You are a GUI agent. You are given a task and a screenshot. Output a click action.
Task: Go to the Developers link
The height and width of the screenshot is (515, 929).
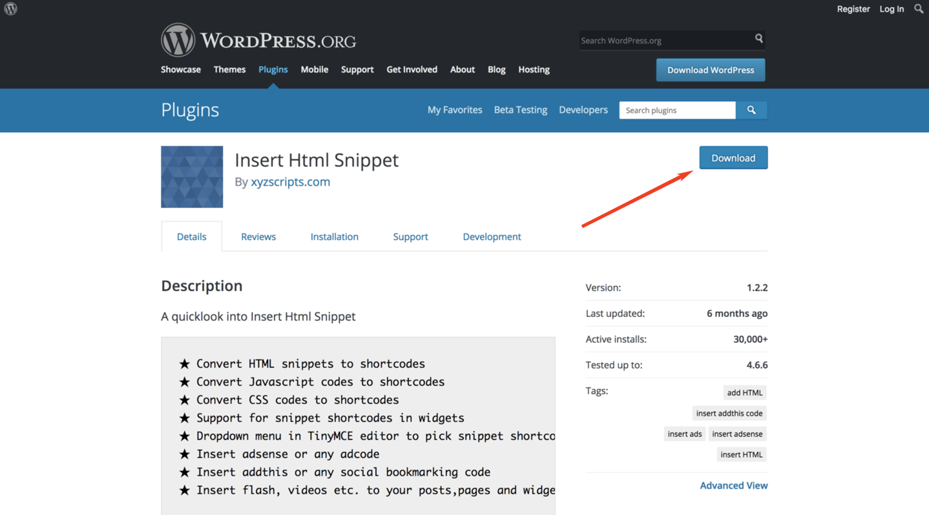click(583, 110)
